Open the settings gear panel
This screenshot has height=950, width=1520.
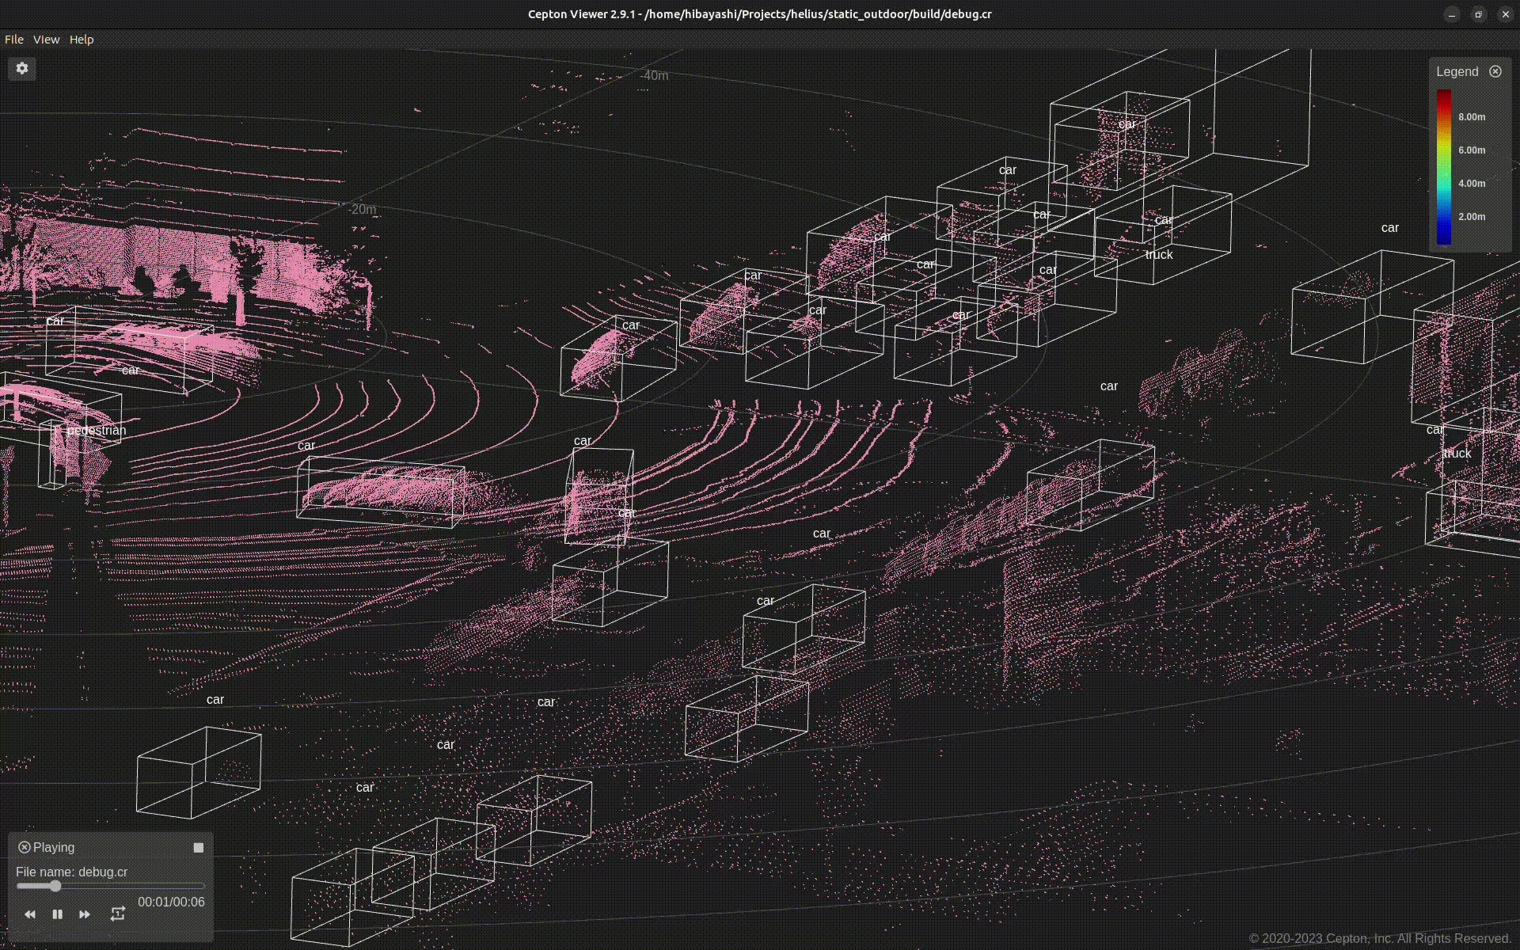point(22,69)
